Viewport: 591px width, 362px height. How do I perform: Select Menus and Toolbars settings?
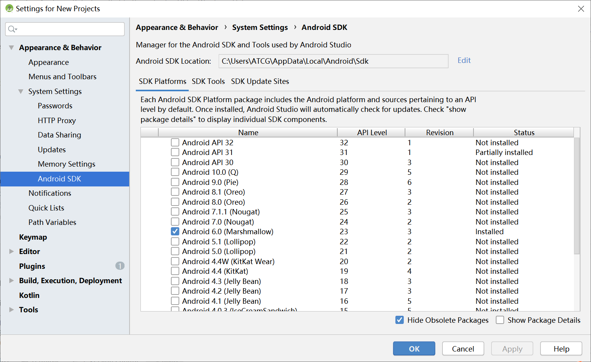62,77
